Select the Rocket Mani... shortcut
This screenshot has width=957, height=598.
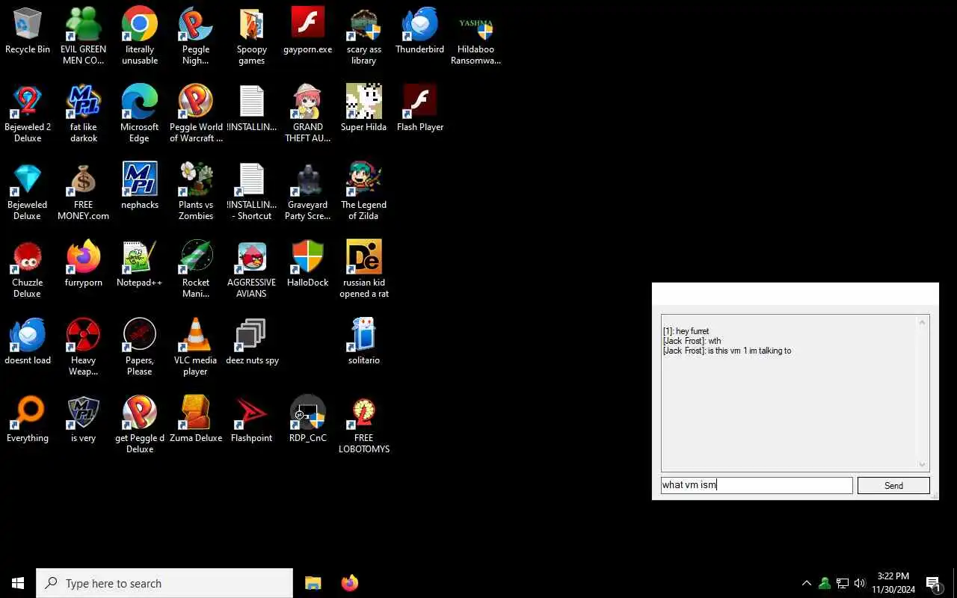196,269
